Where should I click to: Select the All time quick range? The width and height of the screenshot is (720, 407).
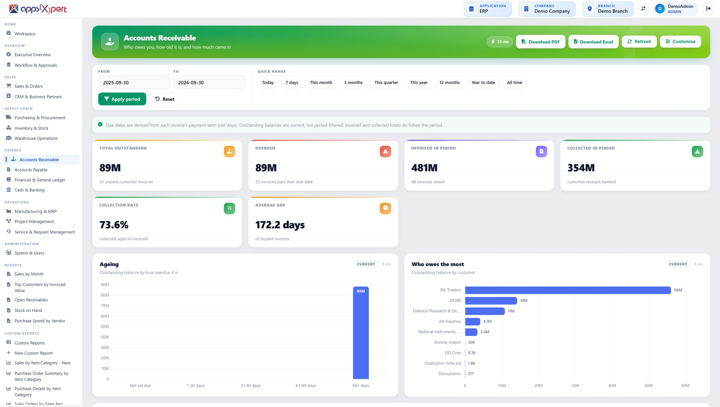515,83
